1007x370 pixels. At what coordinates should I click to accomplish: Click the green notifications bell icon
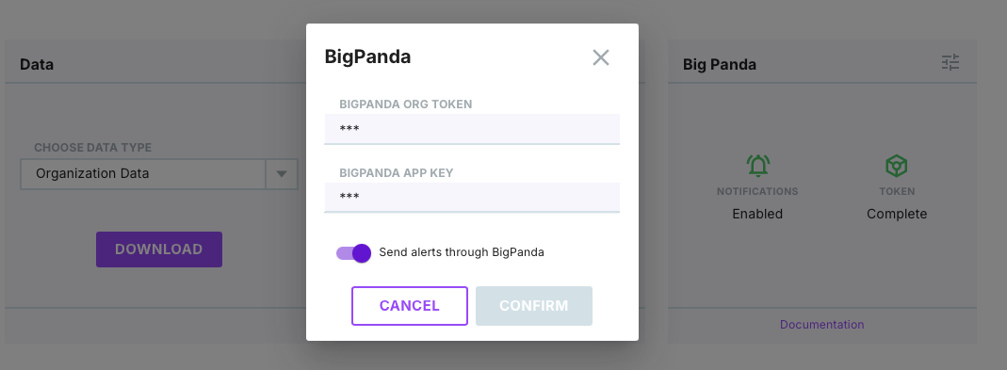[x=757, y=166]
